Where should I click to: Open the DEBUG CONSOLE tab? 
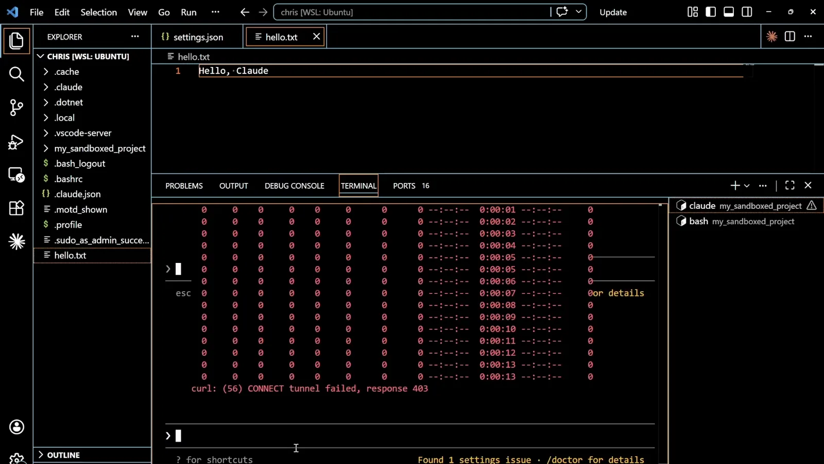tap(294, 186)
